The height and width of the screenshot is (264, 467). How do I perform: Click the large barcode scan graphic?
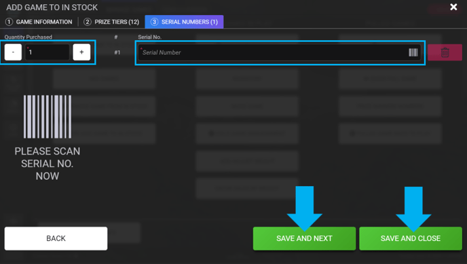tap(48, 117)
